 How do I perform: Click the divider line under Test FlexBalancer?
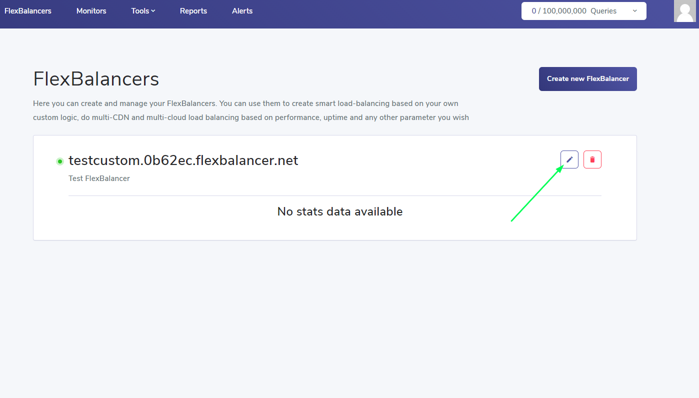tap(334, 195)
